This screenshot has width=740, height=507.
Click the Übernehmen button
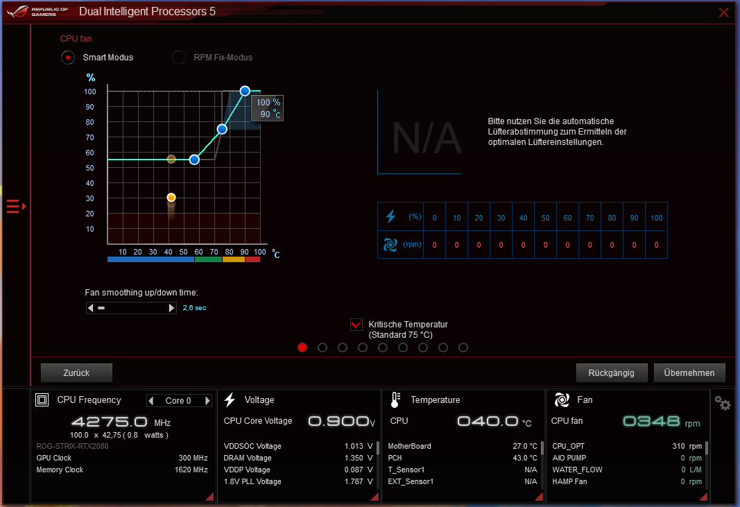pyautogui.click(x=689, y=373)
